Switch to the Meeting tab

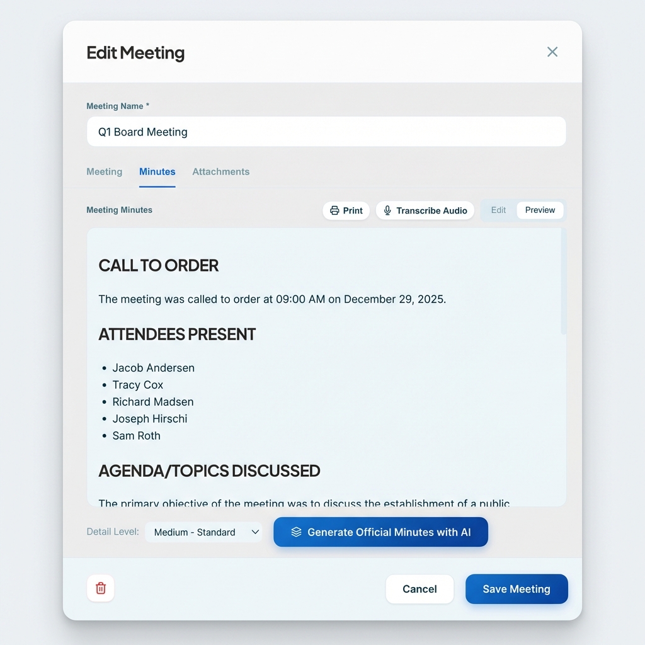click(x=104, y=171)
